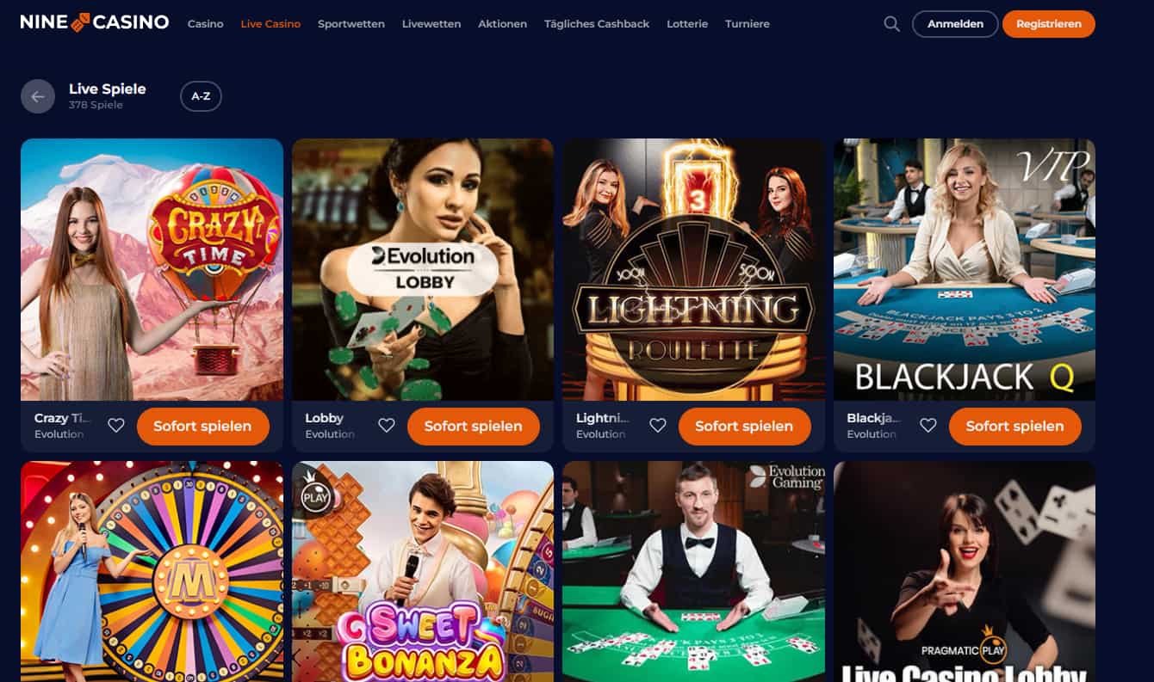Open the Turniere menu item
The image size is (1154, 682).
pos(748,24)
